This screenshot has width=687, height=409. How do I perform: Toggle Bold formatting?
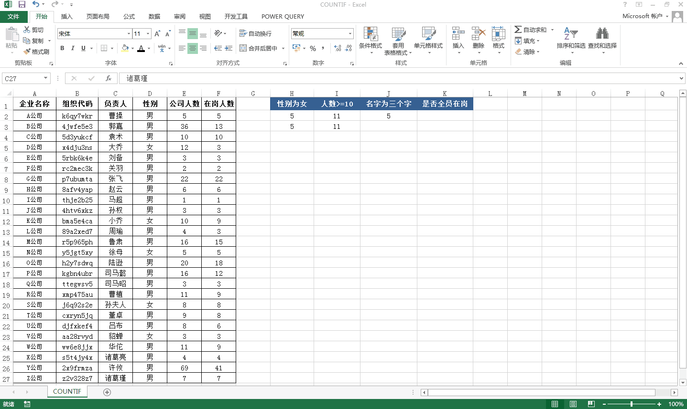pos(62,48)
